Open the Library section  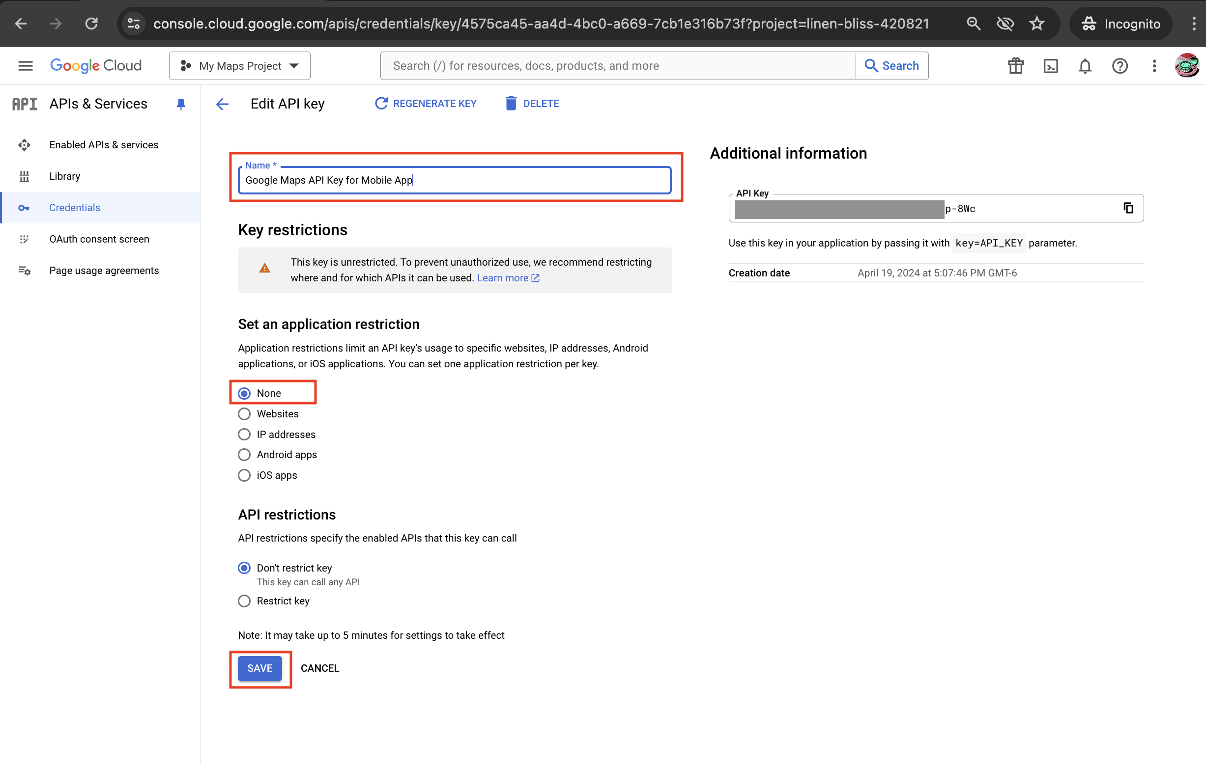(x=64, y=176)
